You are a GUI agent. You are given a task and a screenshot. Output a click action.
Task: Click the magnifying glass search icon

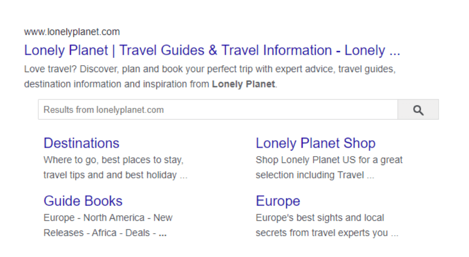418,110
